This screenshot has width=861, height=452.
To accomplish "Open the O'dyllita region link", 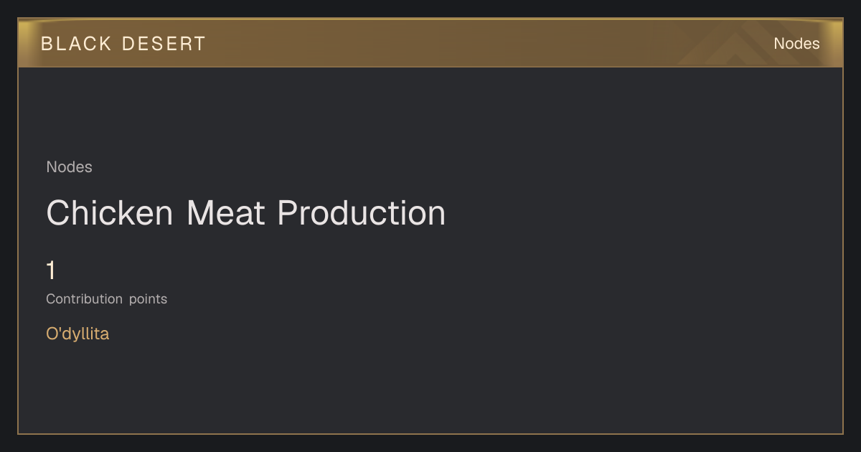I will (77, 334).
